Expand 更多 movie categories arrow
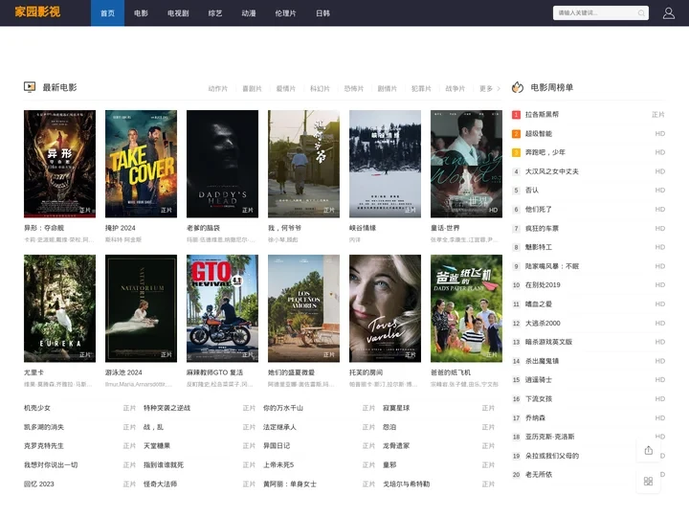689x517 pixels. (x=499, y=89)
